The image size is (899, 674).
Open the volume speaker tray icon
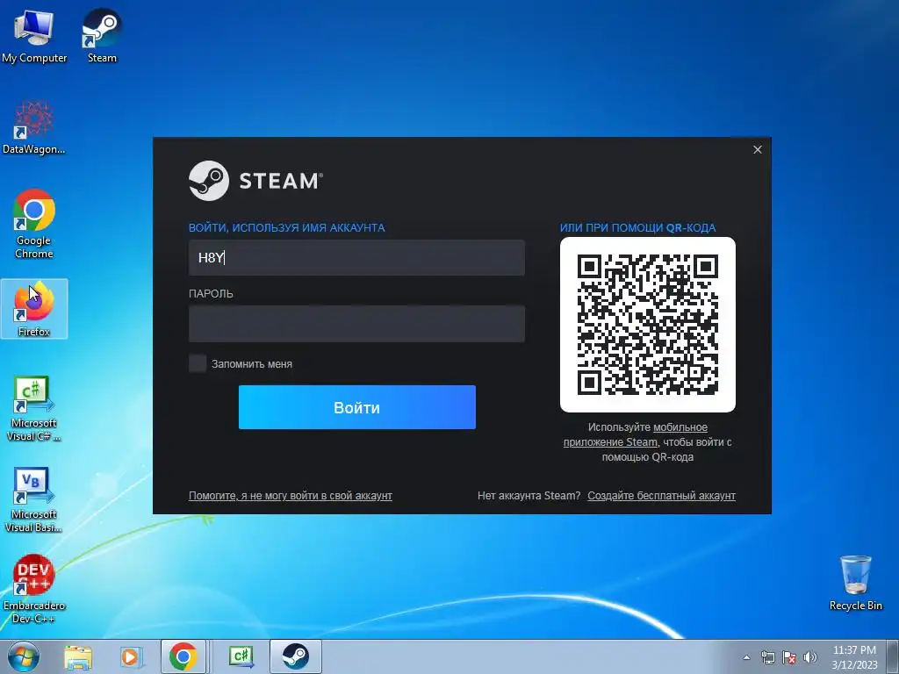point(809,657)
